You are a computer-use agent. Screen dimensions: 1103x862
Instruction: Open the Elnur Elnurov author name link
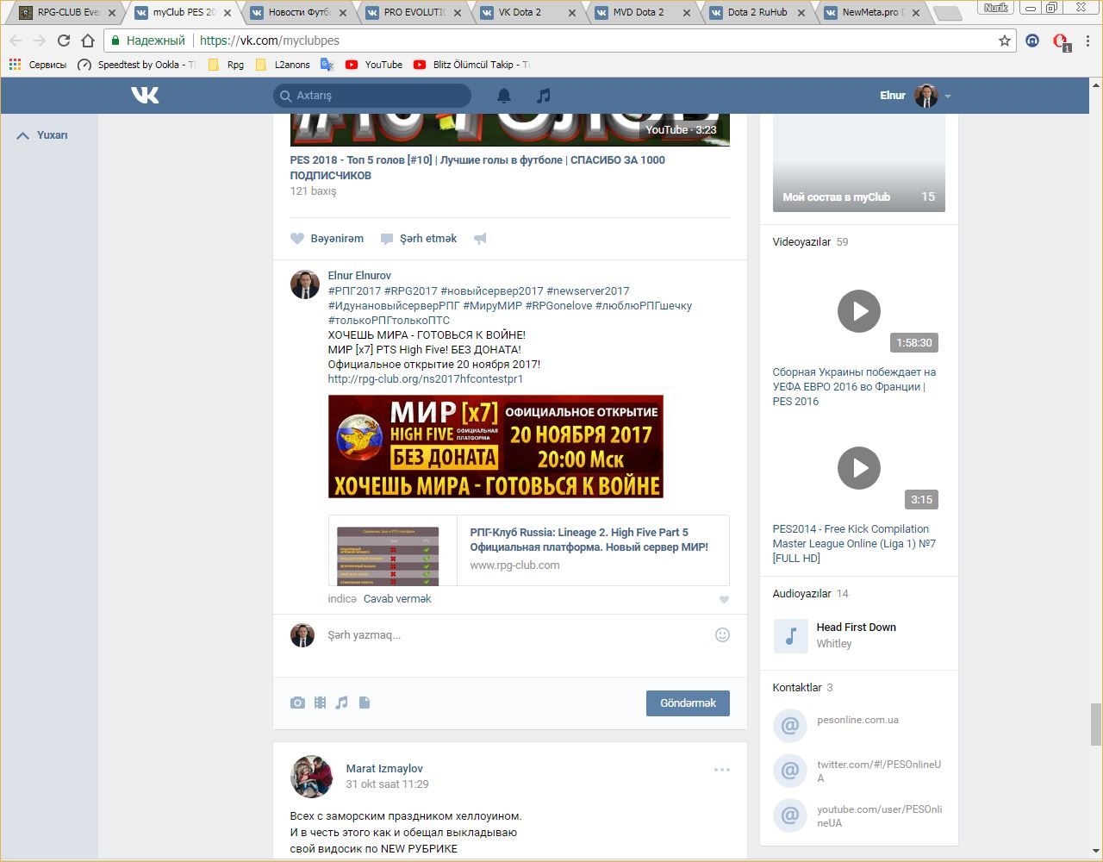tap(359, 276)
